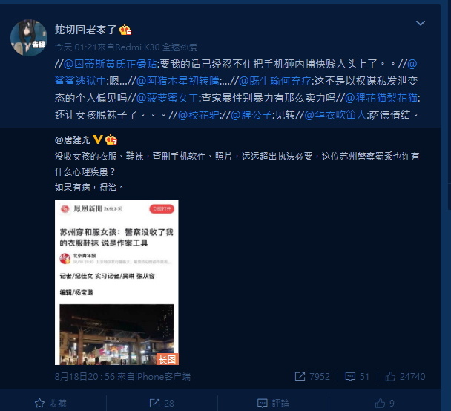This screenshot has height=411, width=451.
Task: Open the poster's profile avatar
Action: coord(29,37)
